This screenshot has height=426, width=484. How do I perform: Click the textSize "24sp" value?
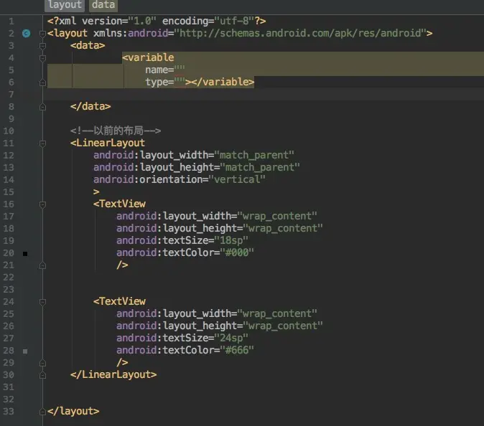[231, 338]
